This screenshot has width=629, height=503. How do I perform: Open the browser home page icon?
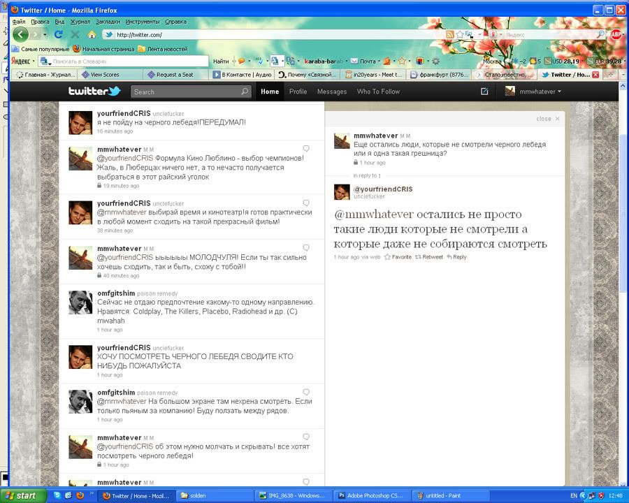tap(92, 34)
